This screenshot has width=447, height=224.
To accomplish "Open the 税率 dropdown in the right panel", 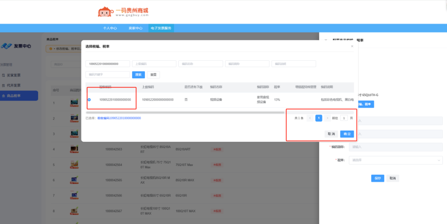I will point(396,160).
